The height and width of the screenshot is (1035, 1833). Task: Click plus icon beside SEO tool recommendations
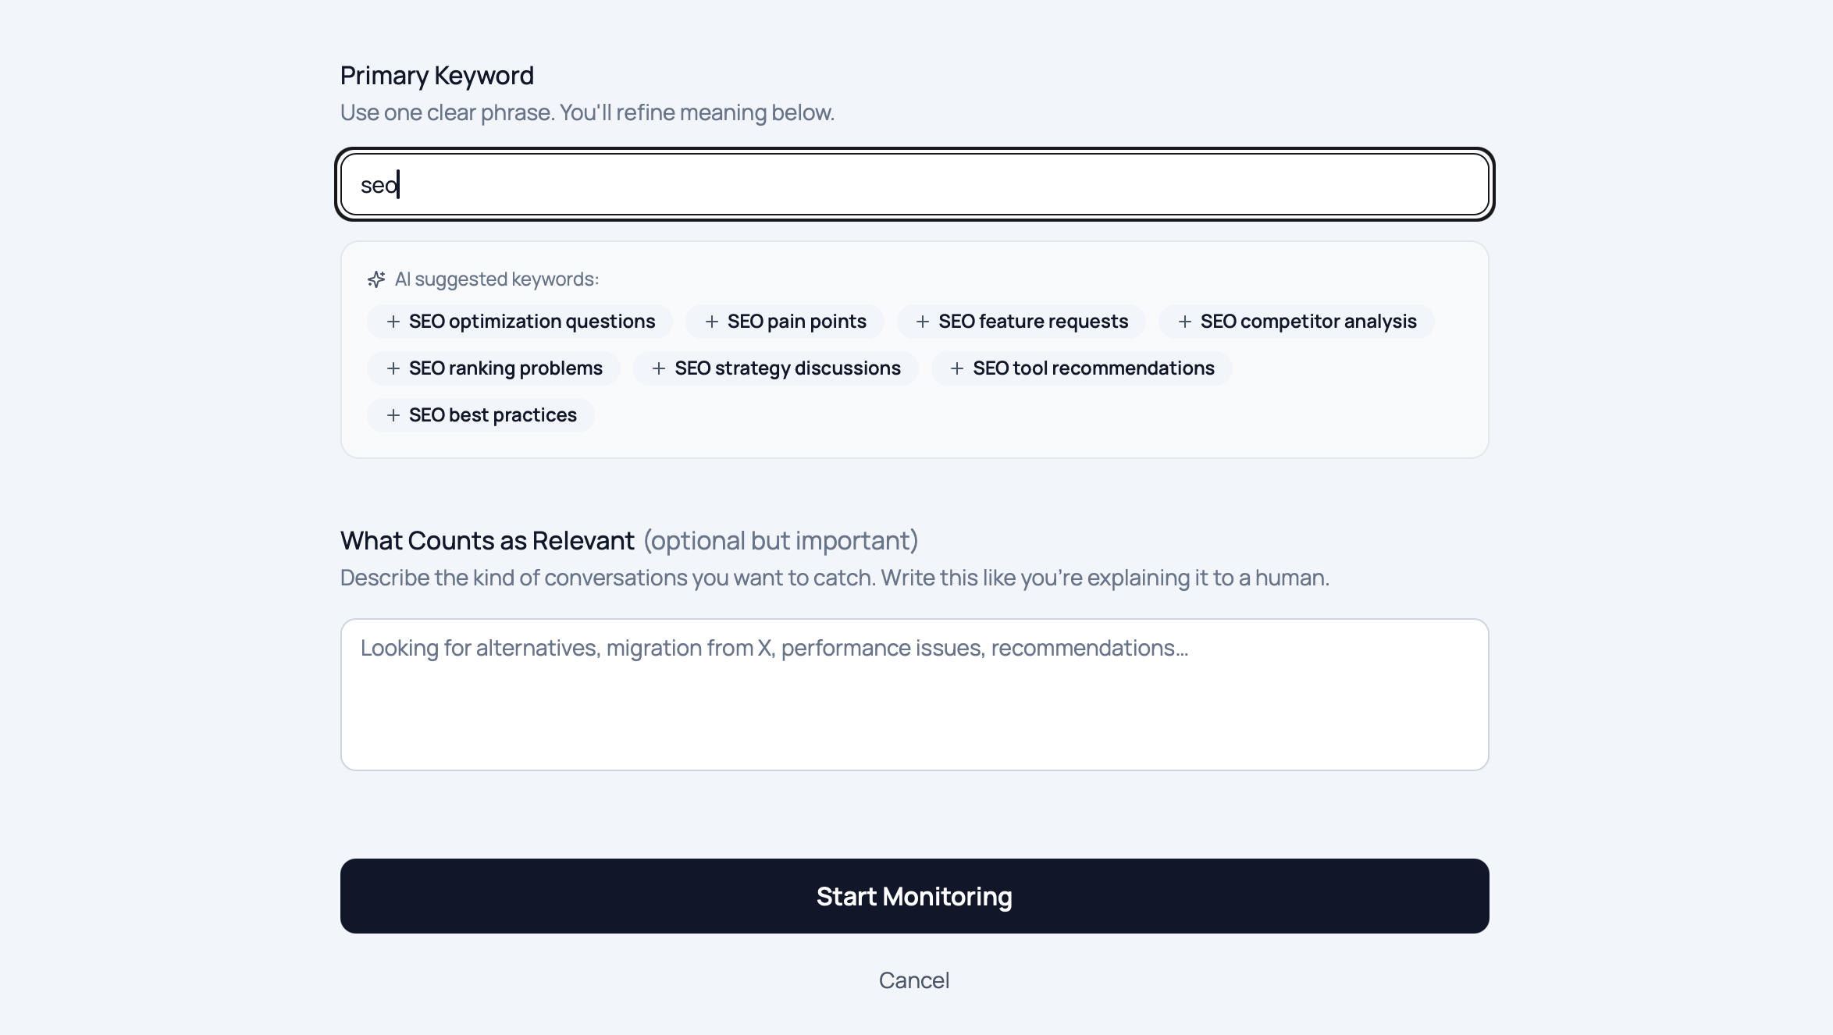957,368
